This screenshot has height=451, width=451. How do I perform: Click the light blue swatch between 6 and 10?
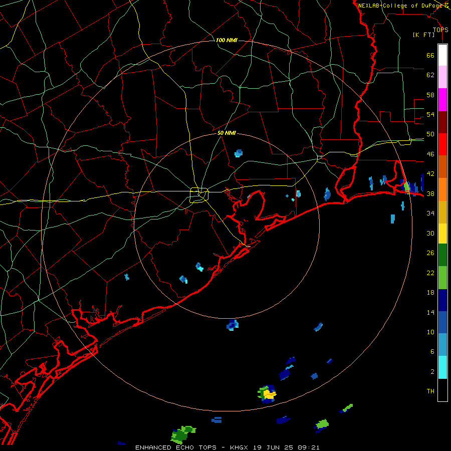click(442, 345)
